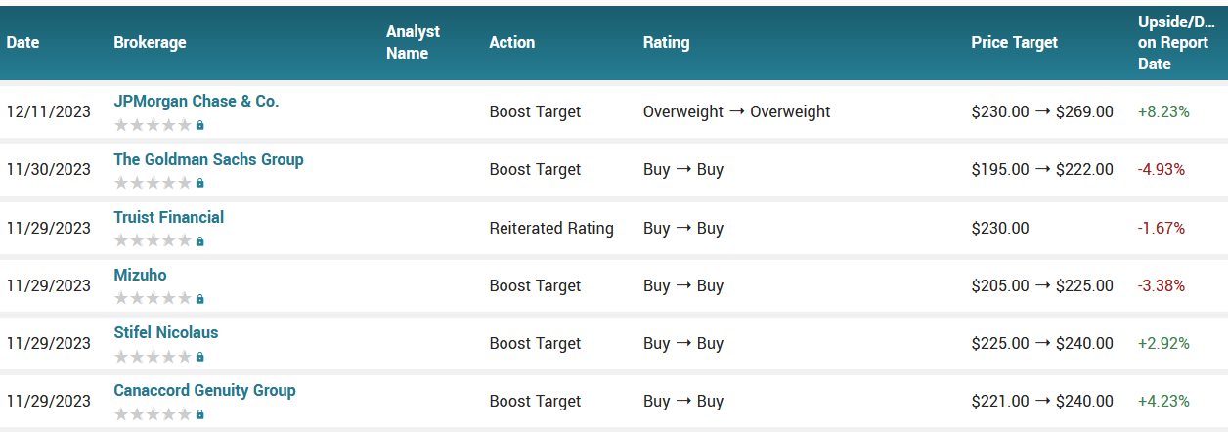Click star rating under Canaccord Genuity Group

click(x=153, y=413)
